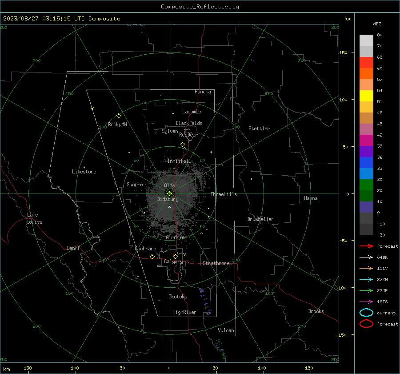Click the Banff town label

pyautogui.click(x=73, y=248)
